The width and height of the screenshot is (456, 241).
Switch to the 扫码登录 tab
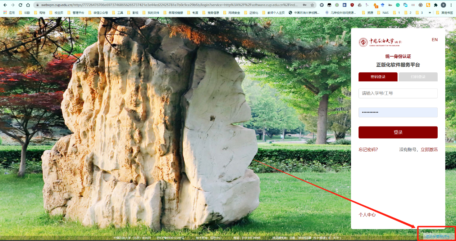[x=418, y=77]
